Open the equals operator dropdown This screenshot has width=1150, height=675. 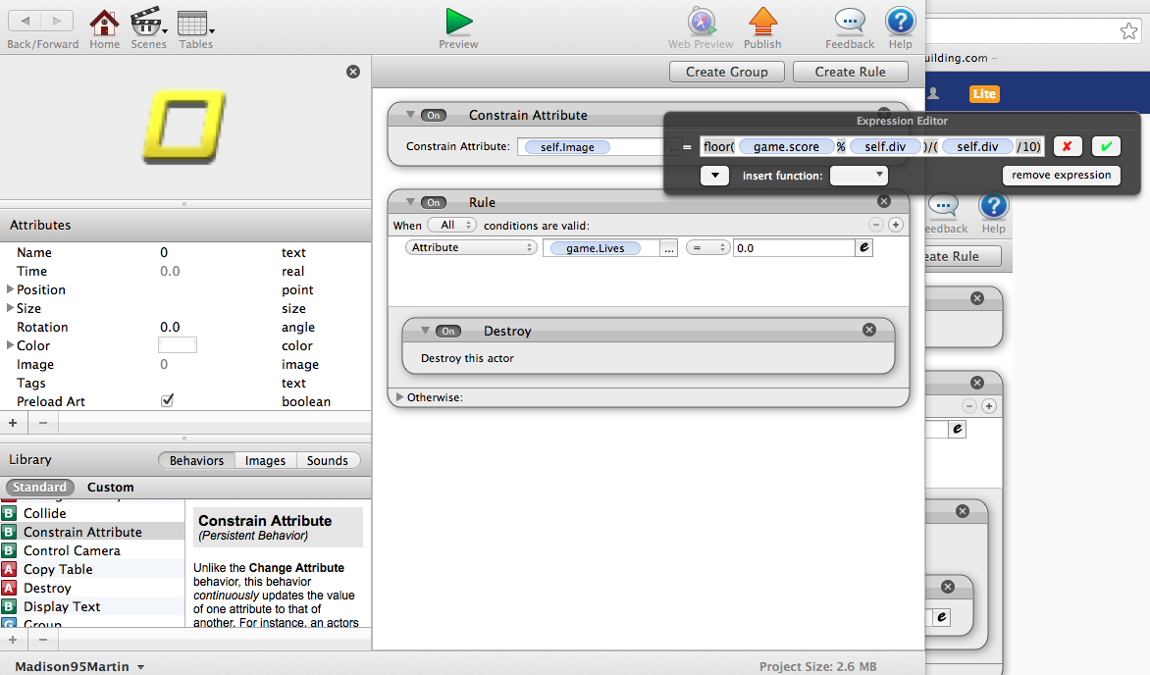tap(707, 248)
